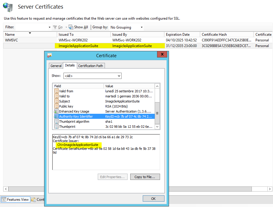Click the Enhanced Key Usage extension icon

point(56,111)
